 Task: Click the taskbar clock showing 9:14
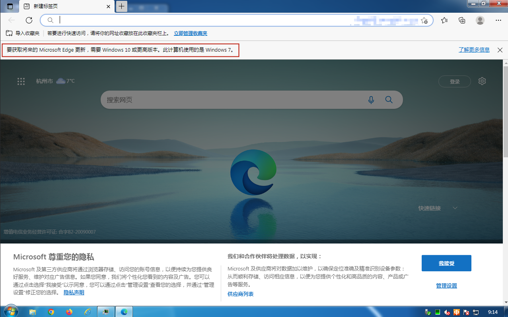(x=493, y=312)
